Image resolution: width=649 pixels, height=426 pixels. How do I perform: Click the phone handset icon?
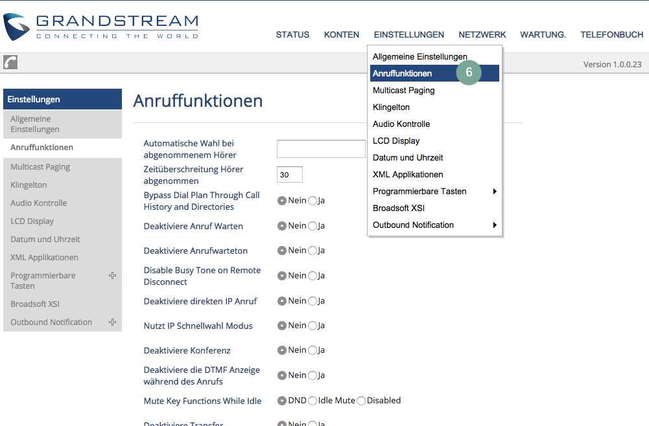click(10, 62)
